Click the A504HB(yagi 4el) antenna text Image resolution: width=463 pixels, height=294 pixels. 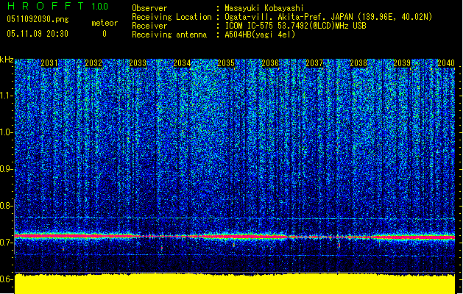coord(260,35)
